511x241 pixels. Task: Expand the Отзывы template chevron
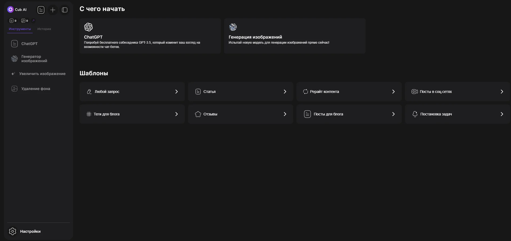[x=285, y=114]
